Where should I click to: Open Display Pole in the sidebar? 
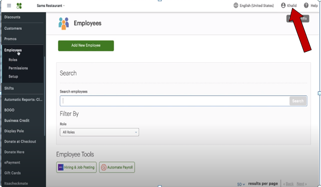point(14,131)
